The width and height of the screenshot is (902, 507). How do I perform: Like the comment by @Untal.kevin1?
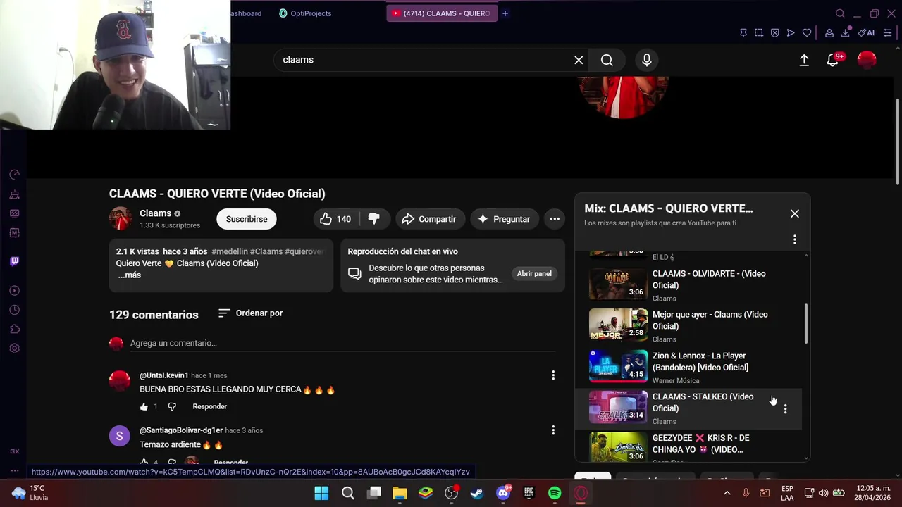[x=144, y=406]
